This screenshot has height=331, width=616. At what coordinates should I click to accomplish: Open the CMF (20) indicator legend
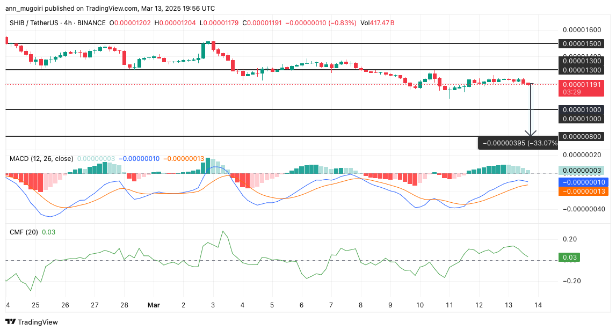(x=24, y=232)
